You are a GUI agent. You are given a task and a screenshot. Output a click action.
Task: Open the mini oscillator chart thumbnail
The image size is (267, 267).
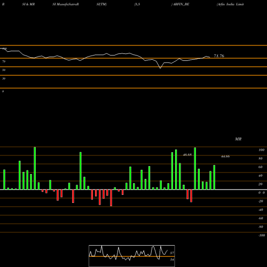pyautogui.click(x=132, y=256)
